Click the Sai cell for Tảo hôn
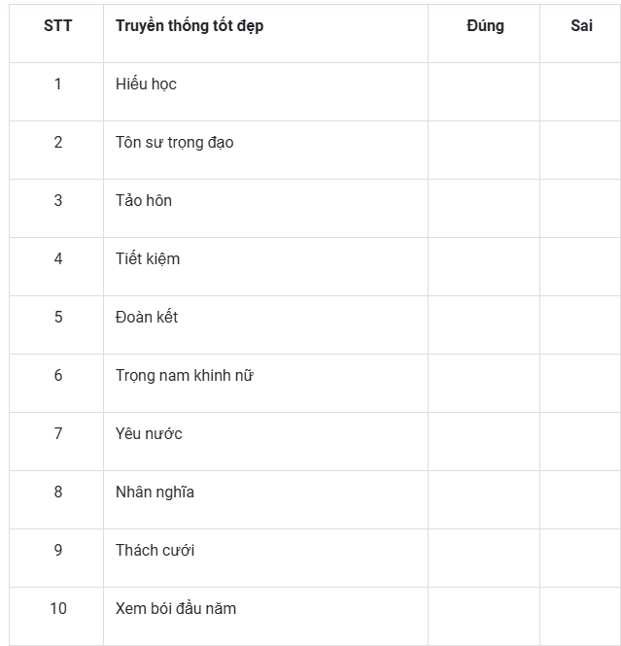Screen dimensions: 621x646 [580, 209]
